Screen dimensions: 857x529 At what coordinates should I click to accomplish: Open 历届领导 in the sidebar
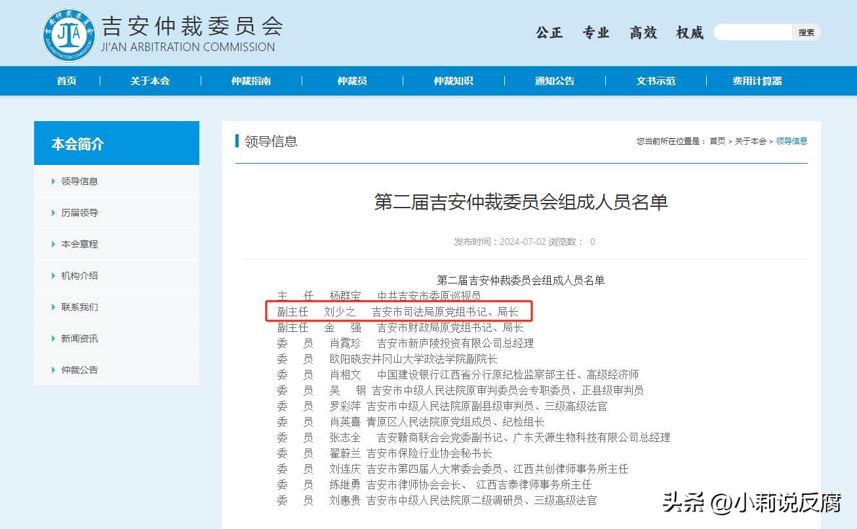(79, 213)
